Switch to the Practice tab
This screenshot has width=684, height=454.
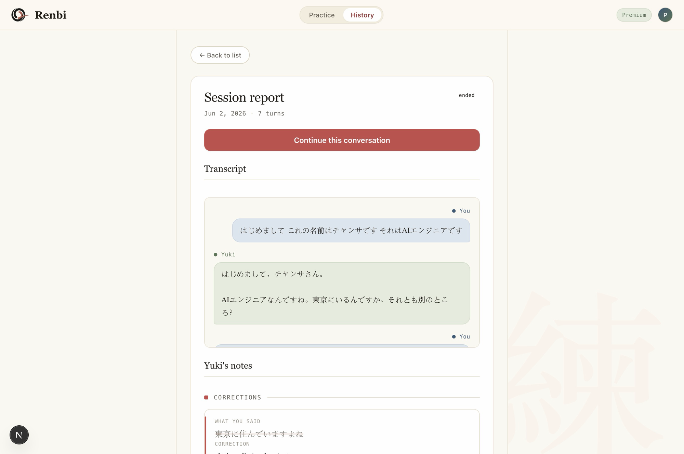coord(321,15)
